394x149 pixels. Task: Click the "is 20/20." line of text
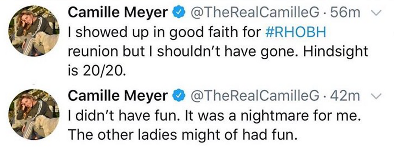(x=97, y=71)
